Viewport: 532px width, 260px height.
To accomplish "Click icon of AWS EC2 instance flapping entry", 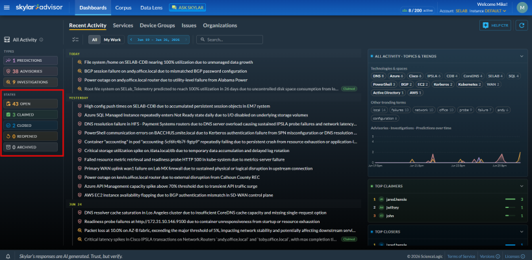I will pyautogui.click(x=80, y=195).
